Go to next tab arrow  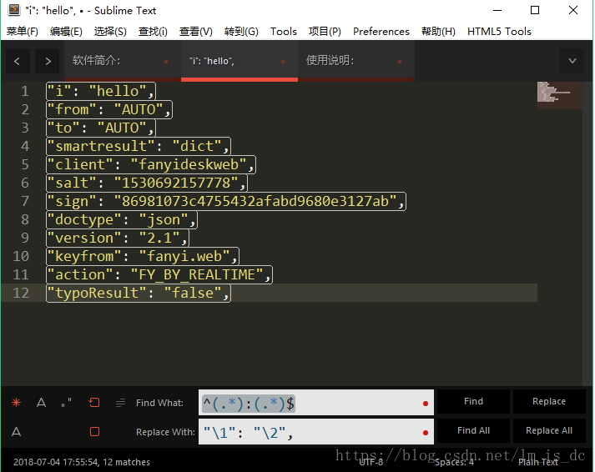48,61
